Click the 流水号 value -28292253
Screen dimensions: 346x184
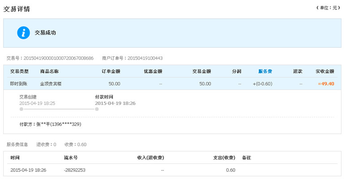click(74, 170)
